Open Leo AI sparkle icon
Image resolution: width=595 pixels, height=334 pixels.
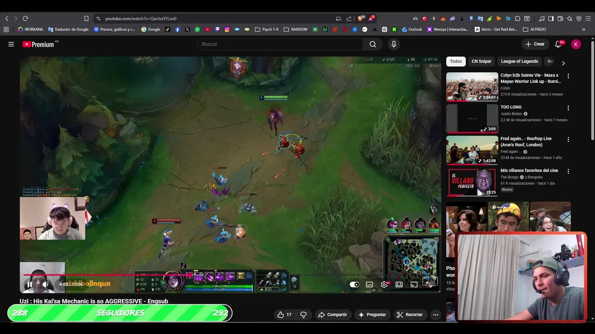(569, 19)
